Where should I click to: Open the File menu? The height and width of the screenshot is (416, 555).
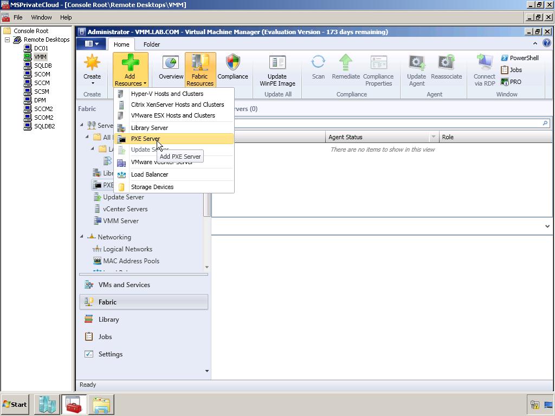click(18, 17)
